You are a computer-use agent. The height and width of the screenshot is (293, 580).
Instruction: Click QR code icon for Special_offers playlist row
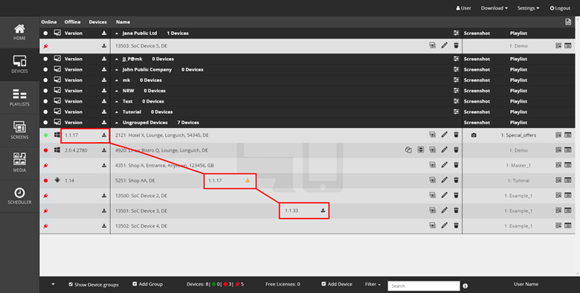click(x=558, y=135)
